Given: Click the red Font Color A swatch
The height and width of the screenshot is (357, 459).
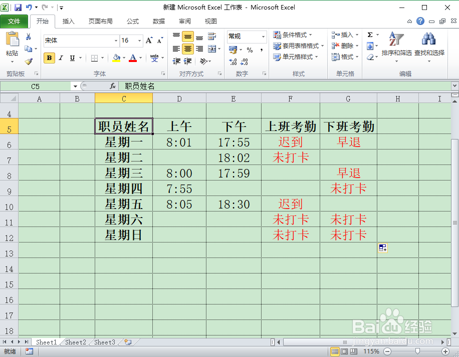Looking at the screenshot, I should pos(133,58).
